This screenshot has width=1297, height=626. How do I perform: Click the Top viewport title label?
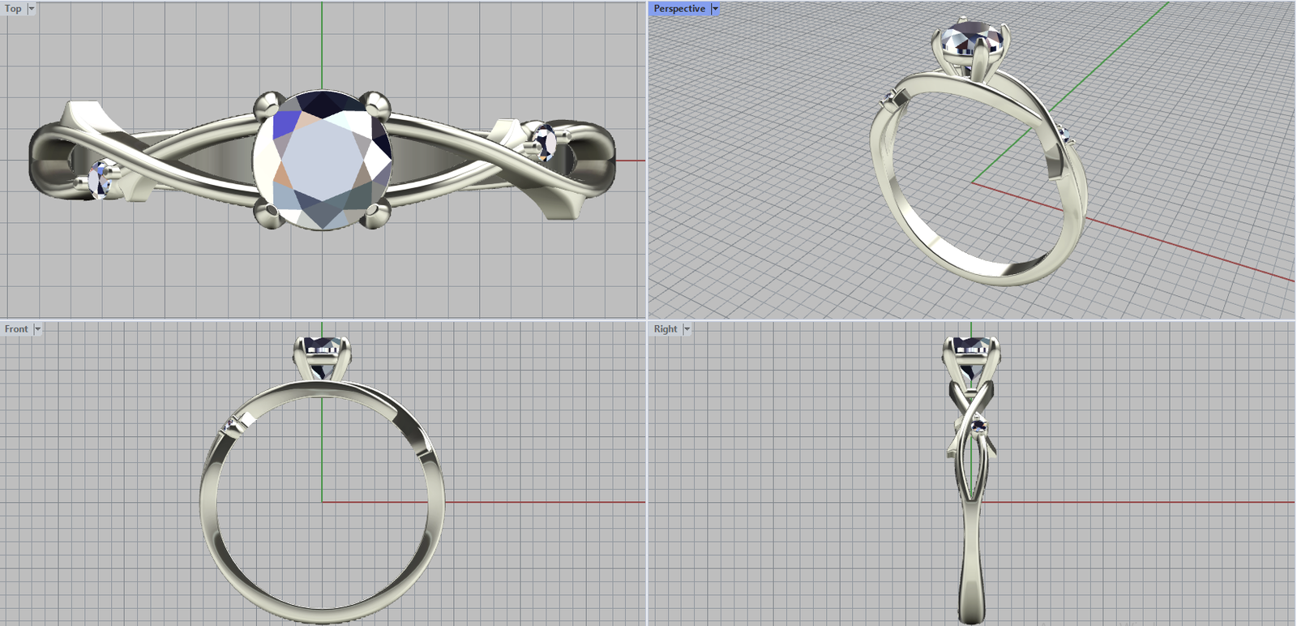14,9
